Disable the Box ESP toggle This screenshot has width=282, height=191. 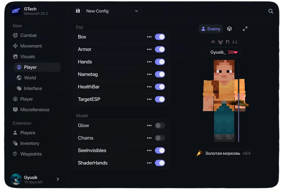click(x=160, y=37)
